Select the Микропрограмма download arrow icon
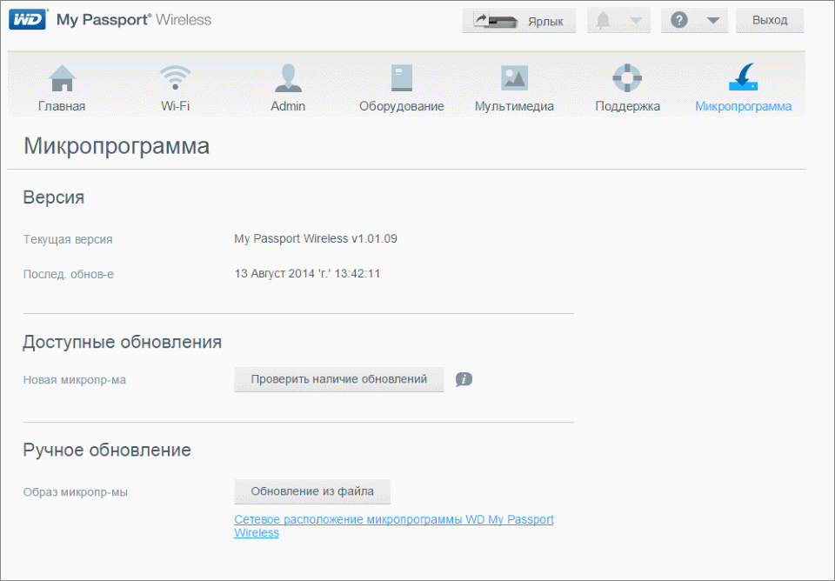 tap(742, 78)
